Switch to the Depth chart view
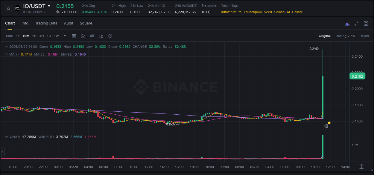This screenshot has height=175, width=374. [364, 36]
